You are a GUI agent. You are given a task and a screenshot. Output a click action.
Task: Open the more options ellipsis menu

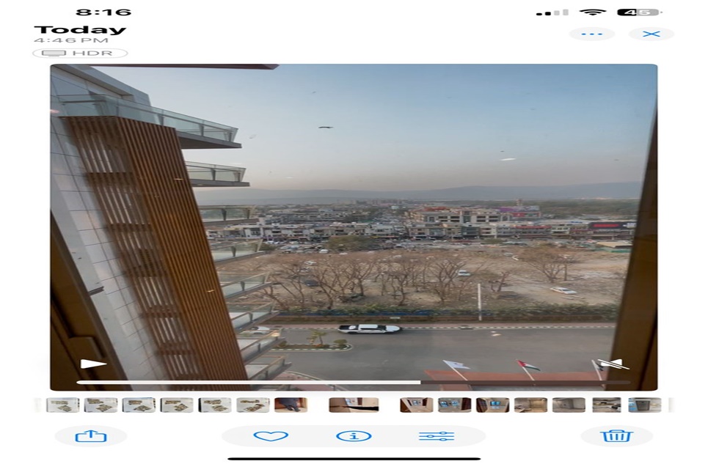click(x=592, y=34)
